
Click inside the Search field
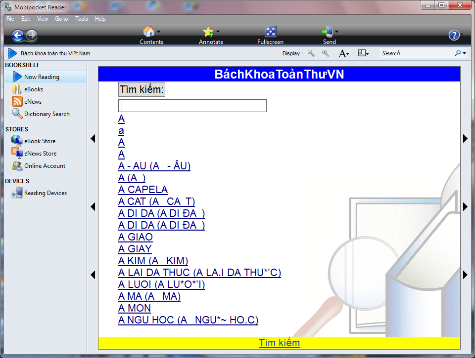tap(416, 53)
